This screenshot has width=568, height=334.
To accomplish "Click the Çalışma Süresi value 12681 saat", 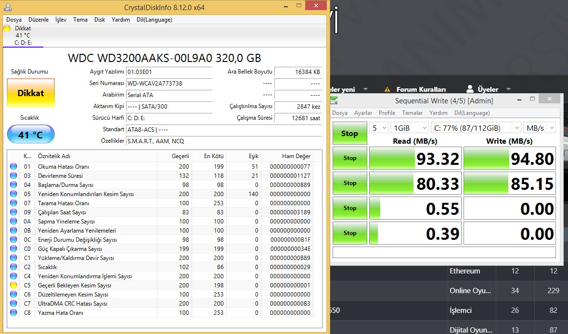I will (298, 118).
